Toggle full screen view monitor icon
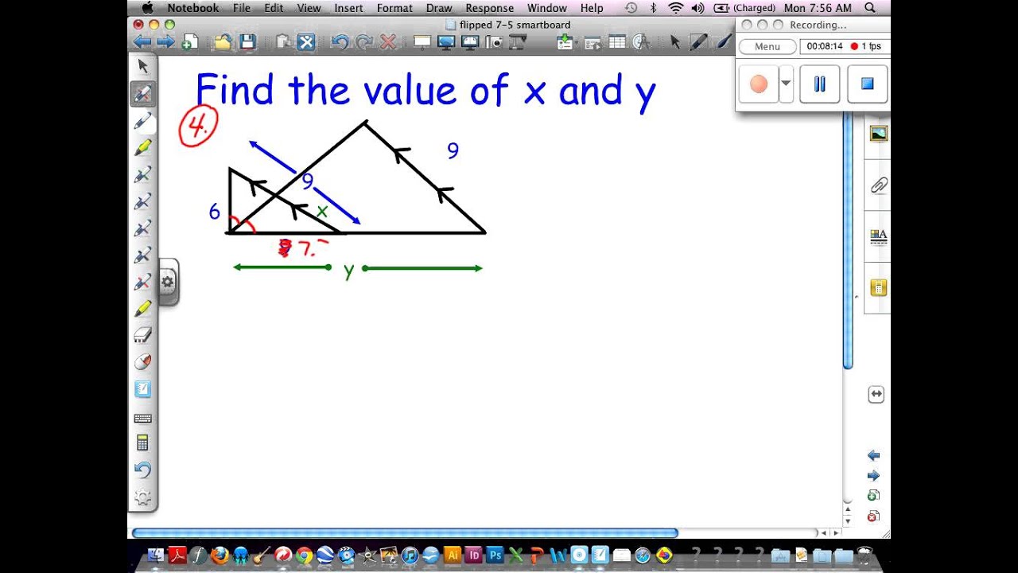 (446, 42)
